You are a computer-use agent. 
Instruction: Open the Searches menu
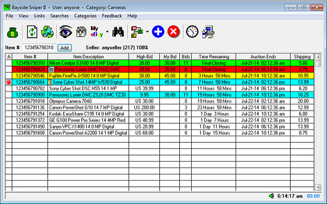coord(59,16)
